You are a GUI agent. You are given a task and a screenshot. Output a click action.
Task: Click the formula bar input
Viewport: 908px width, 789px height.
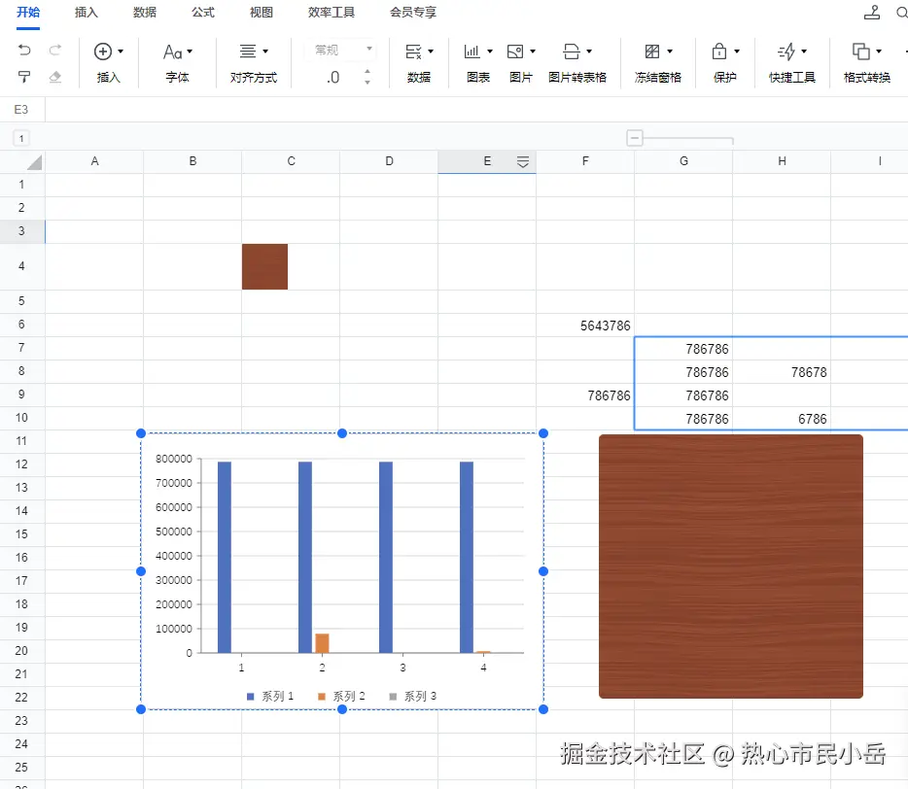click(x=476, y=110)
